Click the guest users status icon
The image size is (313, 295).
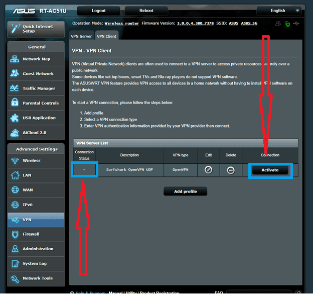tap(278, 24)
